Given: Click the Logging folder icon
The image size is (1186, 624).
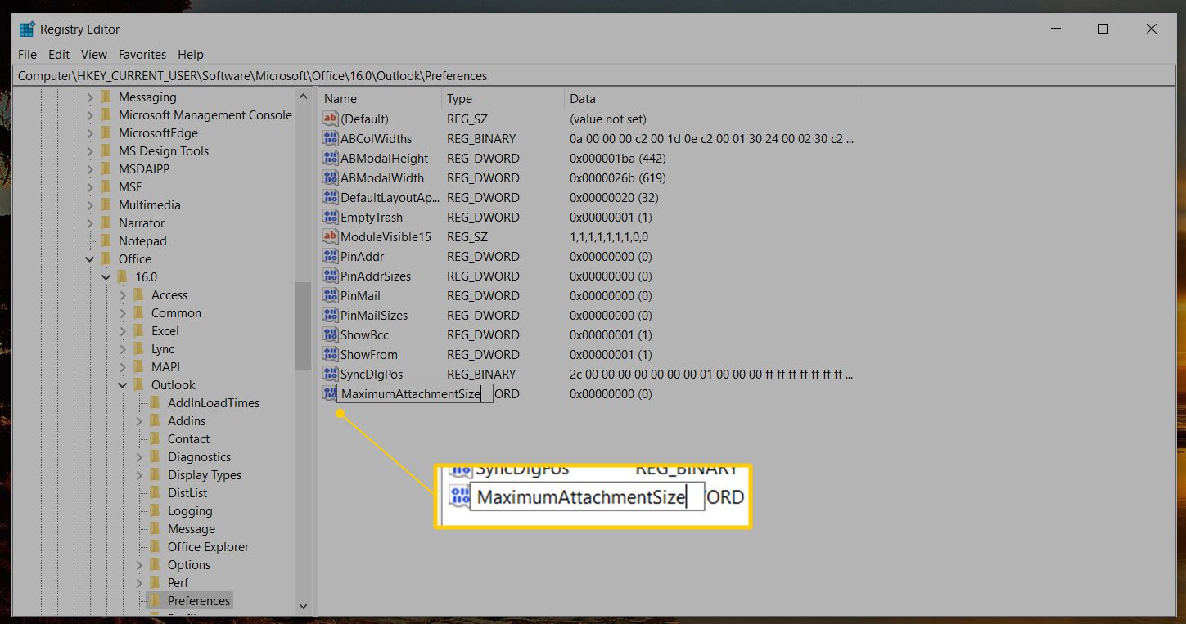Looking at the screenshot, I should pos(155,510).
